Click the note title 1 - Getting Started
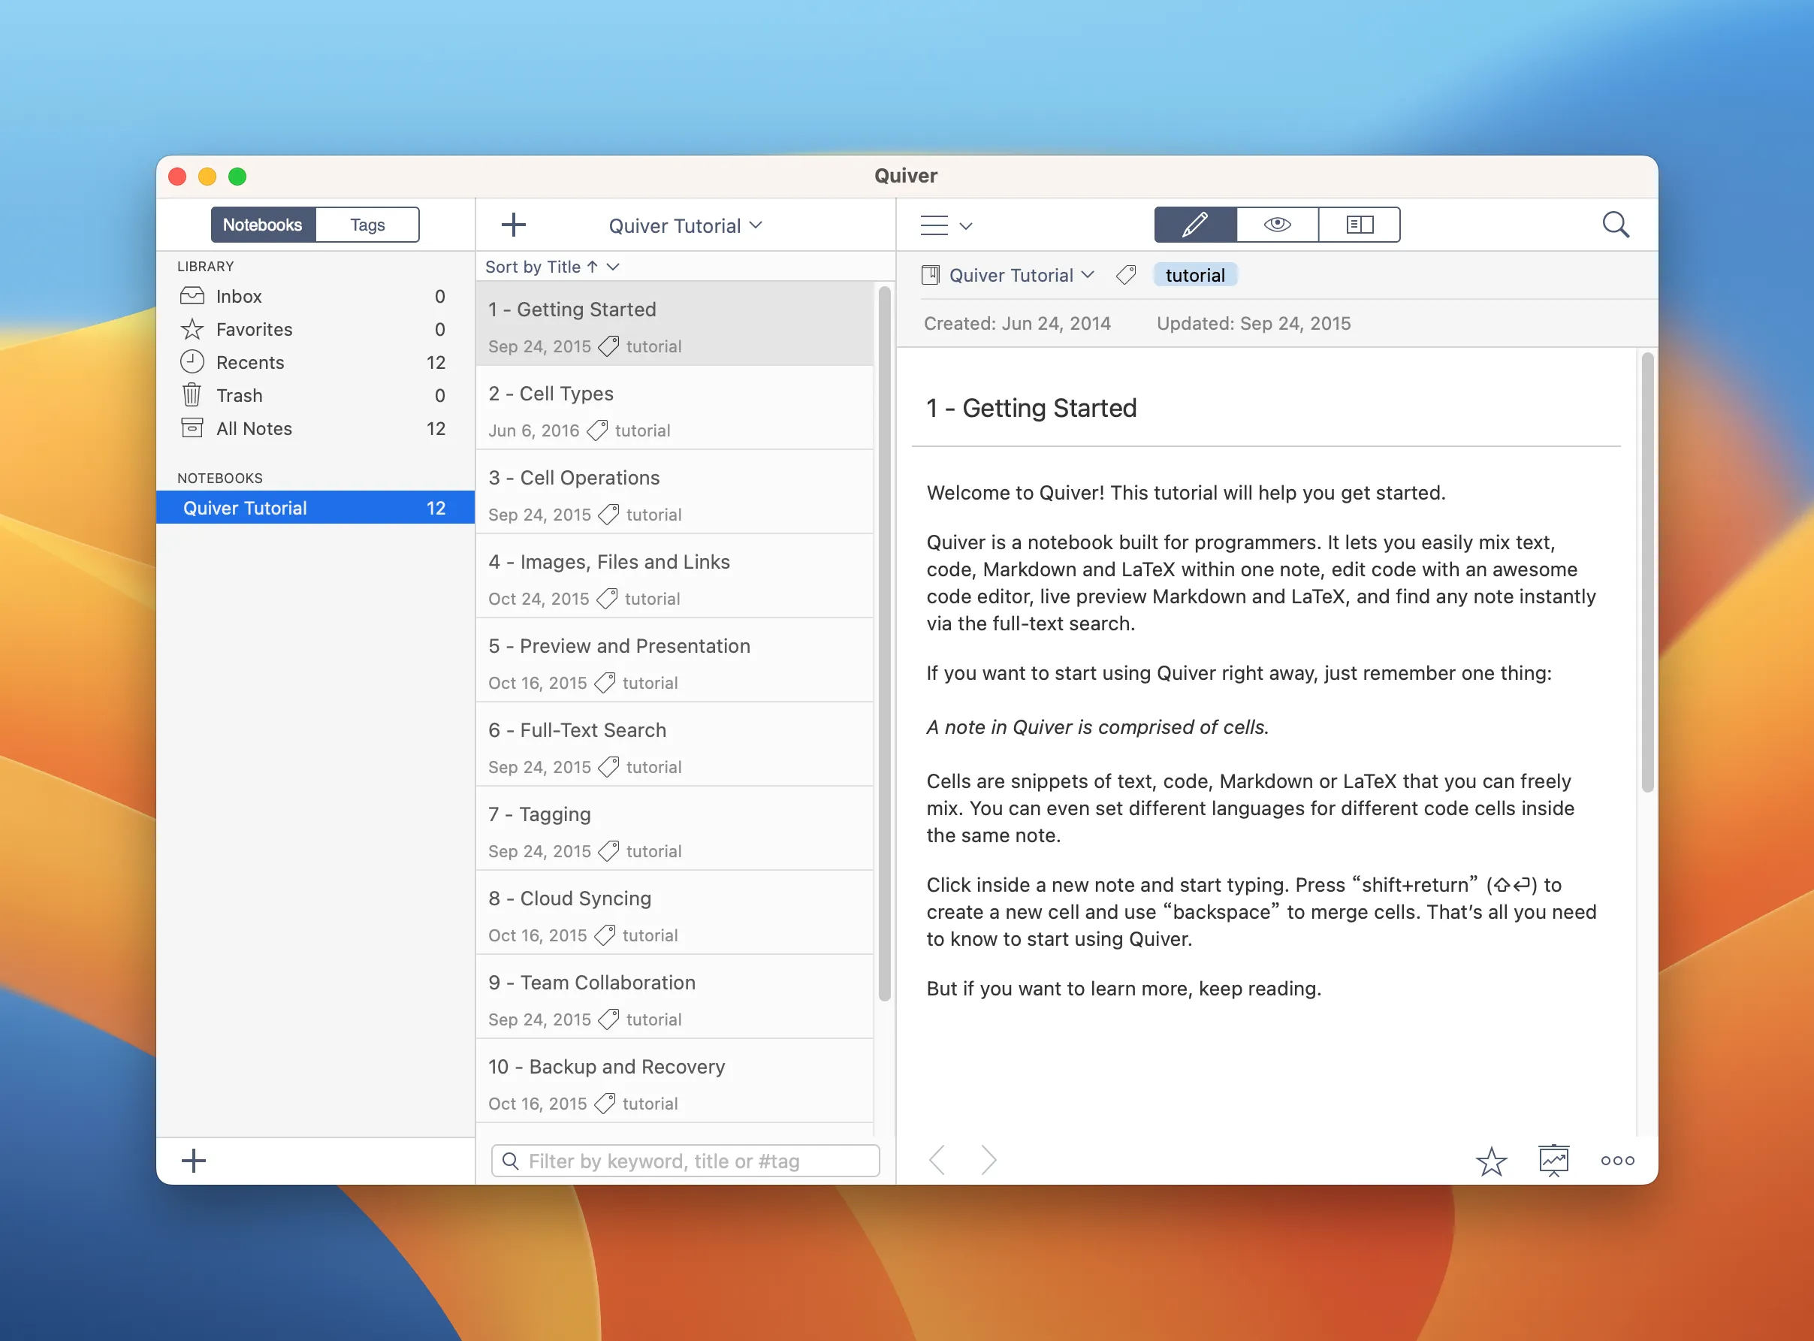 pyautogui.click(x=1031, y=407)
